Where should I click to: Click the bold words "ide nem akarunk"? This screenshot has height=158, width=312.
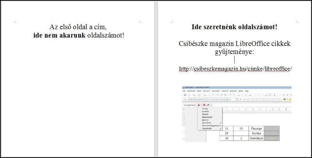coord(59,36)
